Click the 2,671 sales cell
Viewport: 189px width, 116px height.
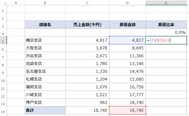pyautogui.click(x=87, y=56)
